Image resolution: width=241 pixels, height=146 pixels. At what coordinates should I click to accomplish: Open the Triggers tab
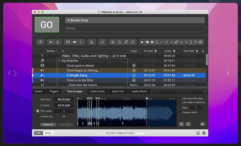click(54, 92)
